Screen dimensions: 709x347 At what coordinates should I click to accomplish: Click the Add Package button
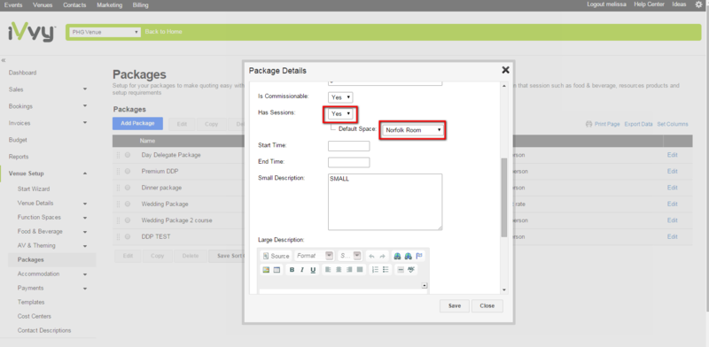click(137, 123)
